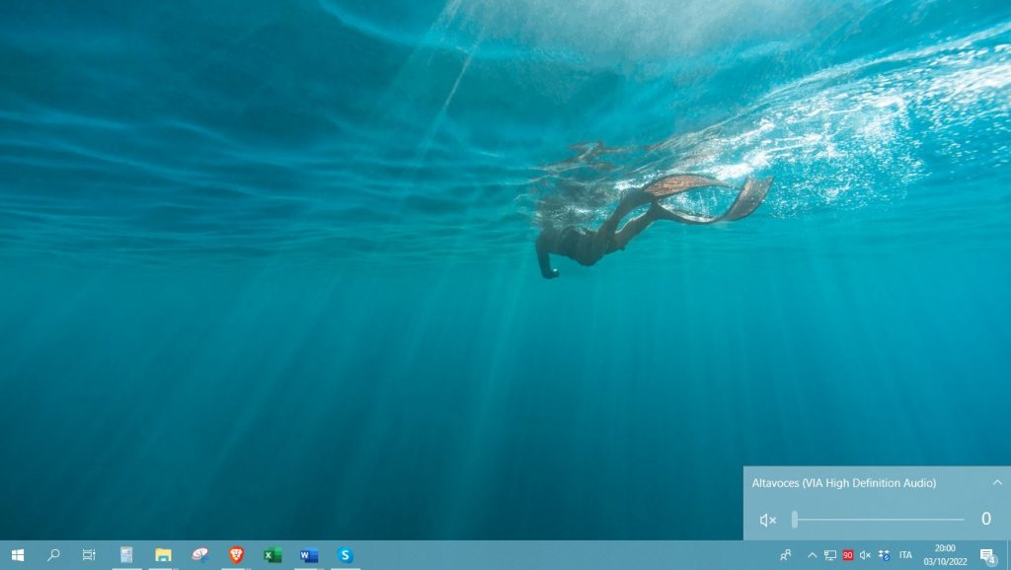This screenshot has width=1011, height=570.
Task: Open the Windows Start menu
Action: pyautogui.click(x=17, y=555)
